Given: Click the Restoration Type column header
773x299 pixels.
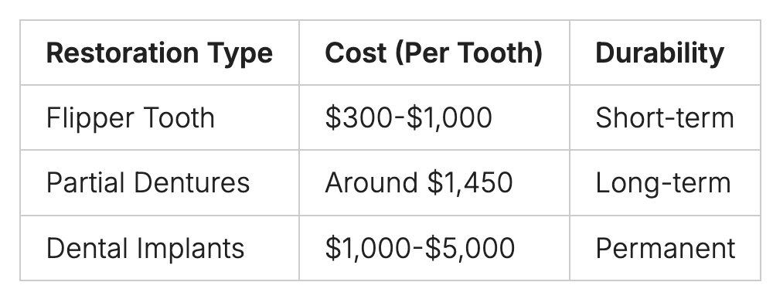Looking at the screenshot, I should tap(159, 53).
